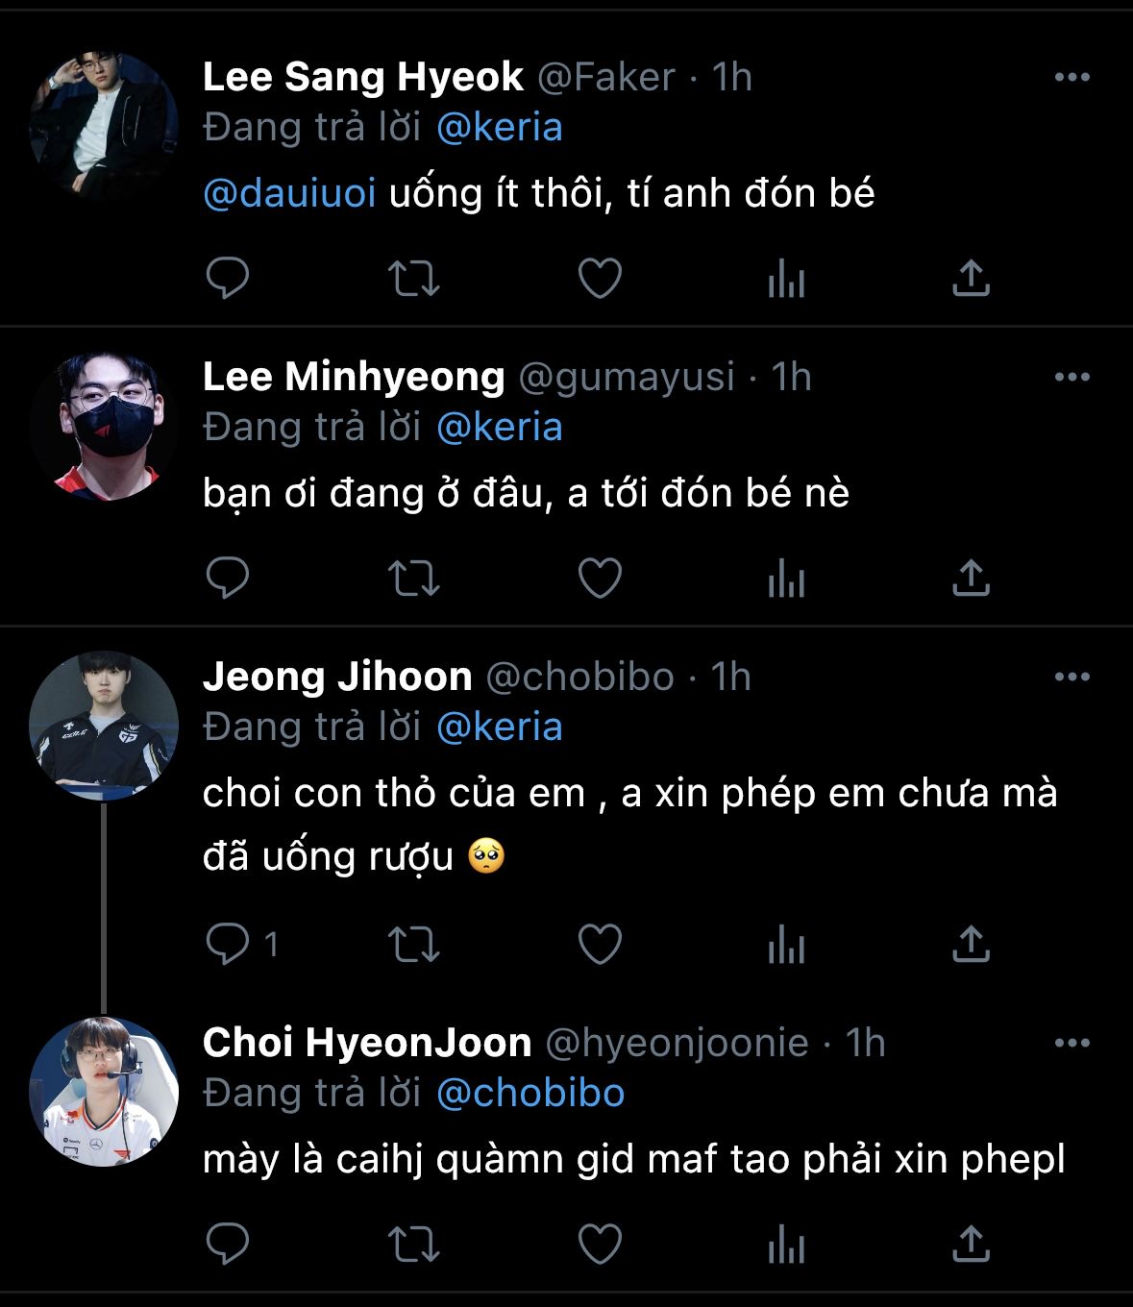Open Choi HyeonJoon's display name

click(x=367, y=1044)
